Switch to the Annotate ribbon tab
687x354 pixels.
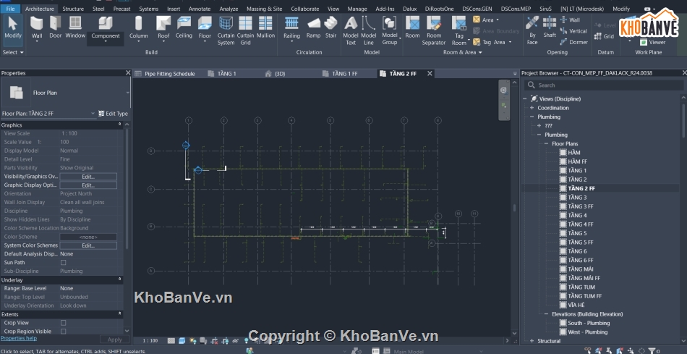point(200,9)
